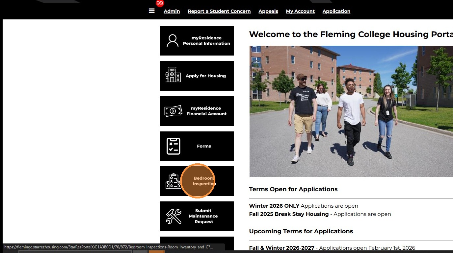Click the Welcome to Fleming College heading
The width and height of the screenshot is (453, 253).
351,34
